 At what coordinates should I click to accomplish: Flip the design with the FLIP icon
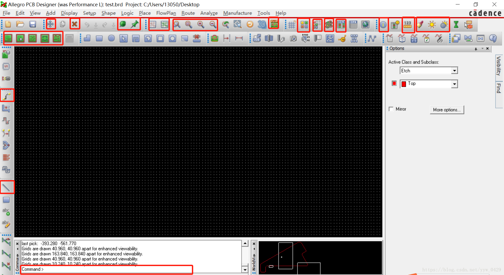274,24
